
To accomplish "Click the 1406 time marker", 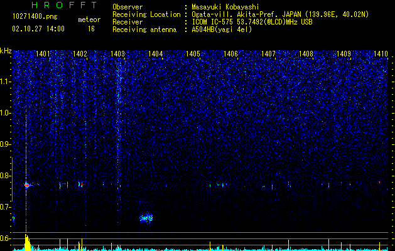I will [230, 53].
